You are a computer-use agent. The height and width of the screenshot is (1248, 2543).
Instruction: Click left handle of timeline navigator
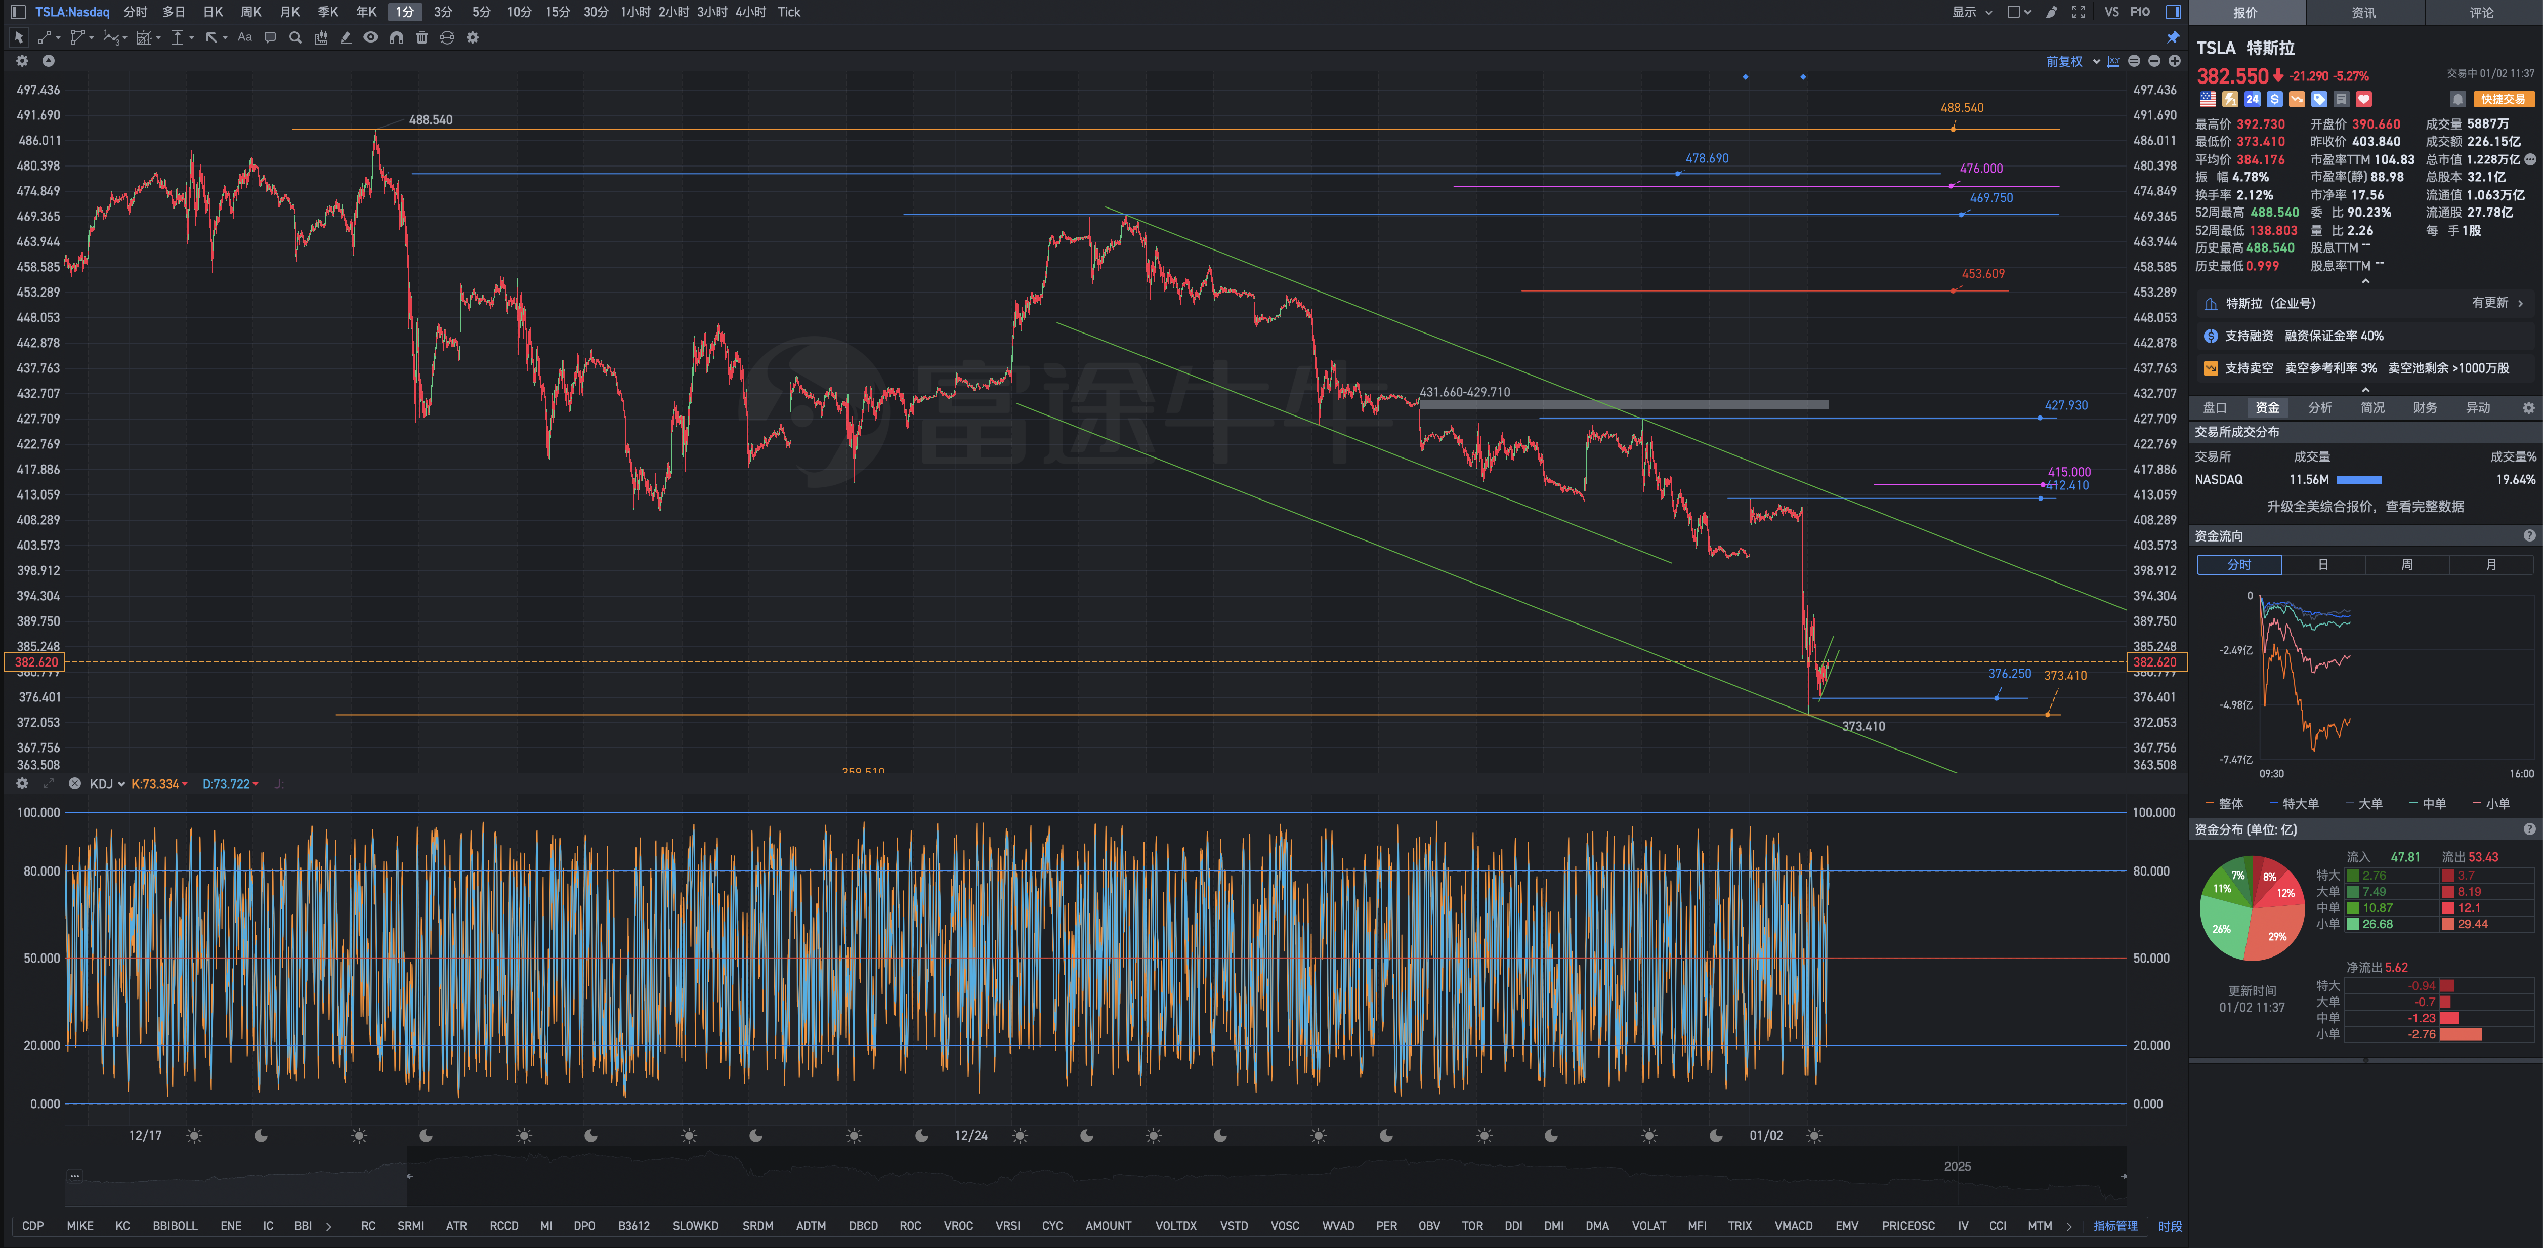(x=409, y=1176)
